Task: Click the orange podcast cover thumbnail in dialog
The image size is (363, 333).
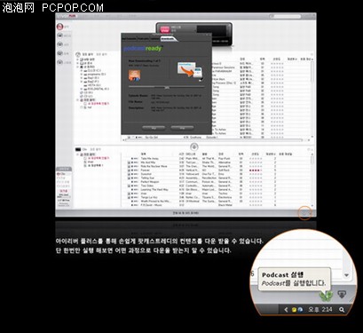Action: point(134,75)
